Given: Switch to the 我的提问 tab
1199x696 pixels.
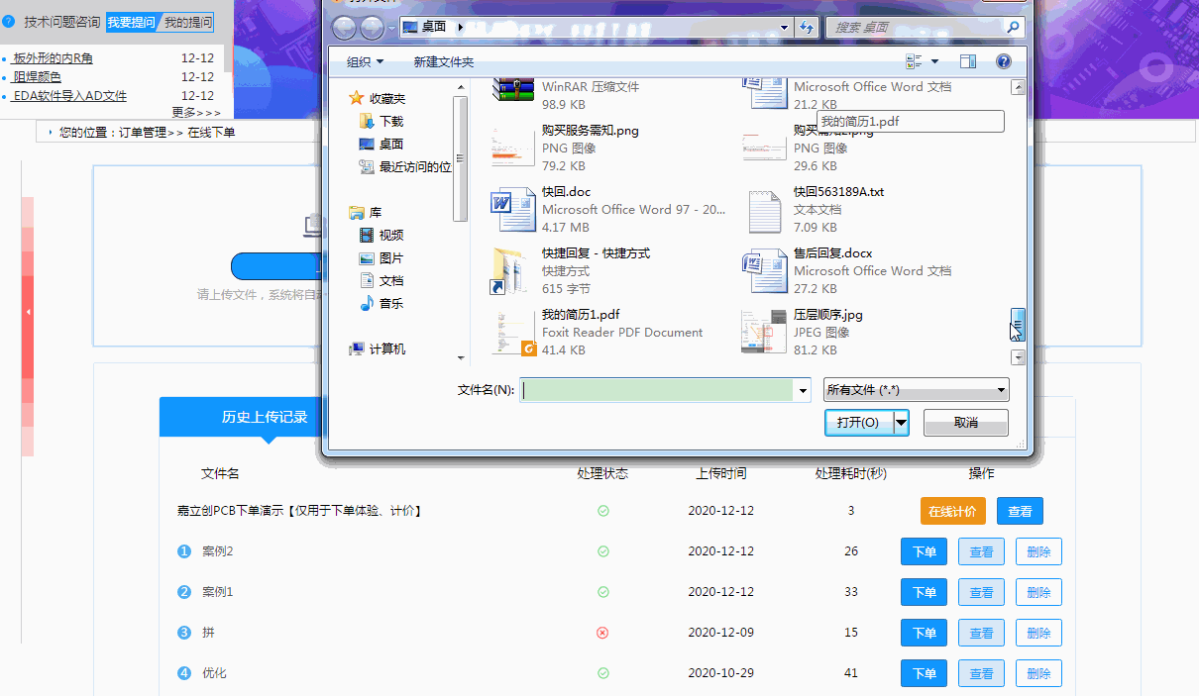Looking at the screenshot, I should pos(186,22).
